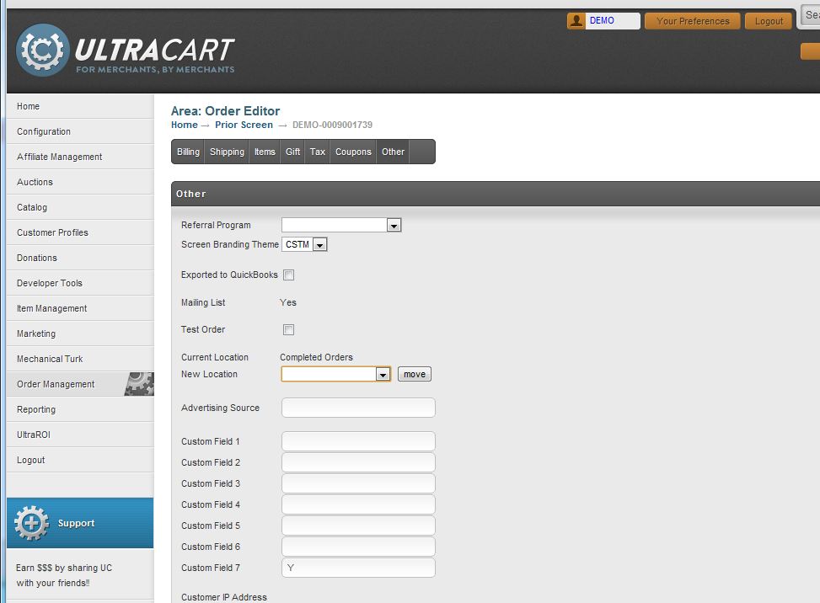Click the UltraCart gear logo
This screenshot has height=603, width=820.
[42, 51]
